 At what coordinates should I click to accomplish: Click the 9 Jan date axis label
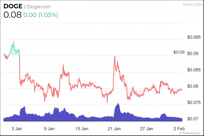click(49, 129)
